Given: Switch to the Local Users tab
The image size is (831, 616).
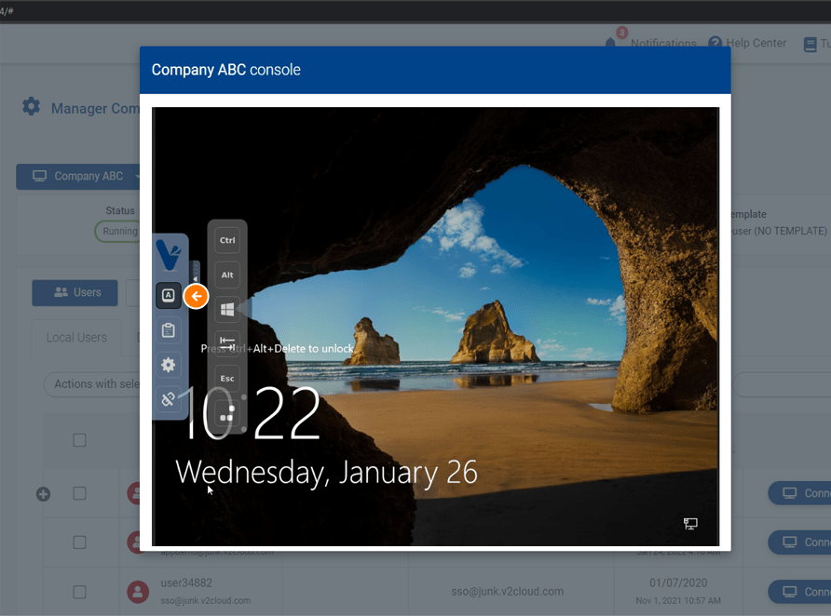Looking at the screenshot, I should tap(76, 337).
